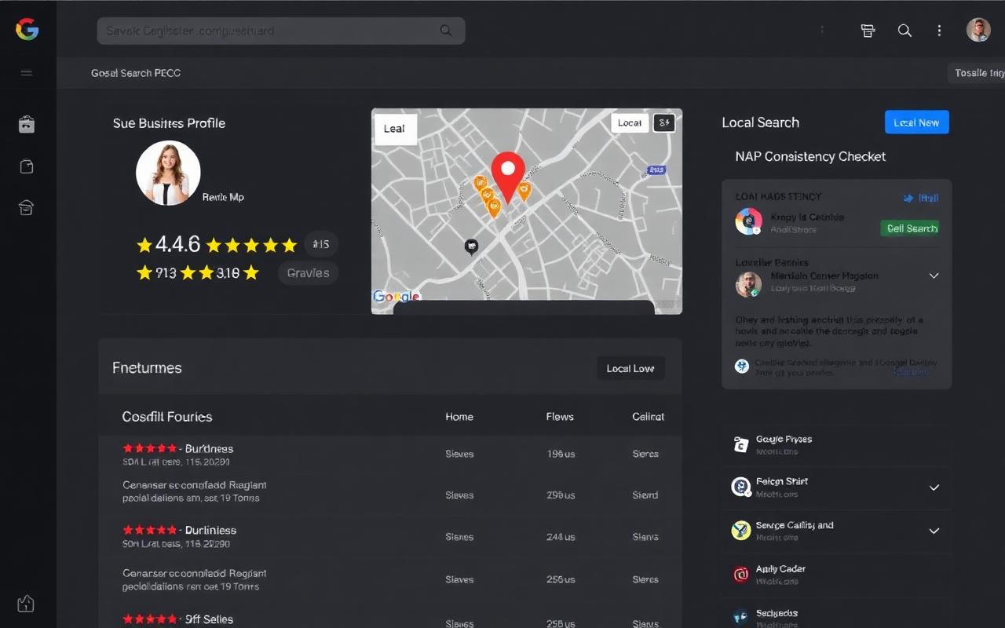Click the magnifier icon in the top bar

pyautogui.click(x=904, y=31)
